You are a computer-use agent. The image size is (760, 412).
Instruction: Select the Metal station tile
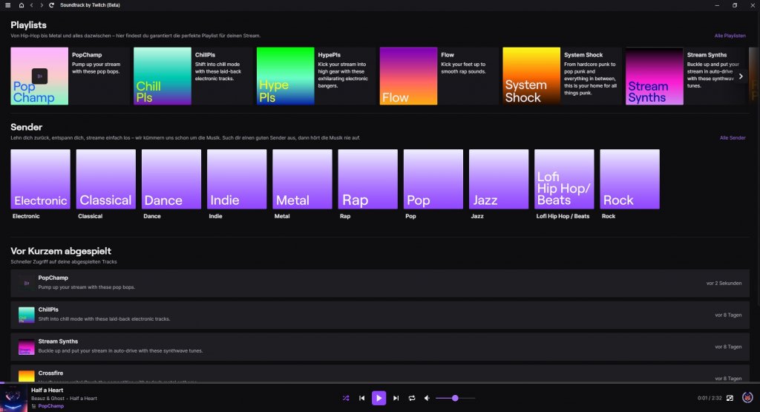(x=302, y=179)
